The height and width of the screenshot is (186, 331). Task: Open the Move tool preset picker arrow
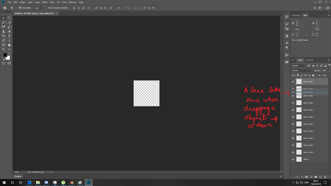coord(16,8)
